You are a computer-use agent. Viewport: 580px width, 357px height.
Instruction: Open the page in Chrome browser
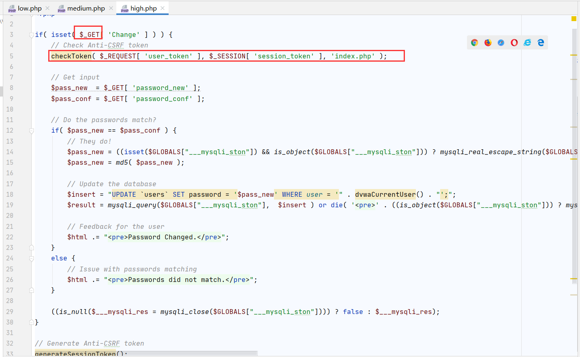(475, 43)
